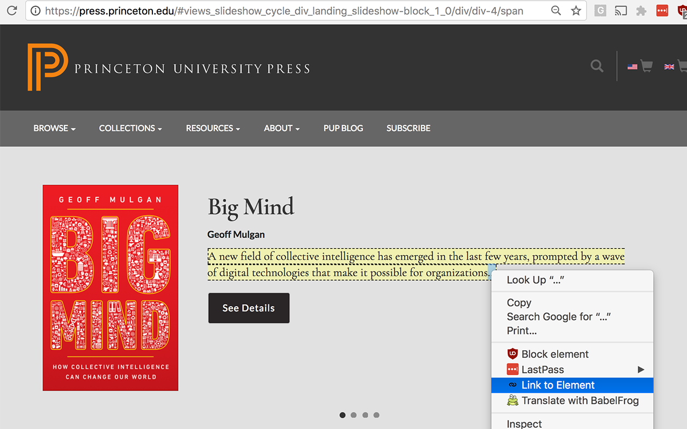Open the uBlock shield icon in toolbar
This screenshot has height=429, width=687.
pyautogui.click(x=682, y=11)
